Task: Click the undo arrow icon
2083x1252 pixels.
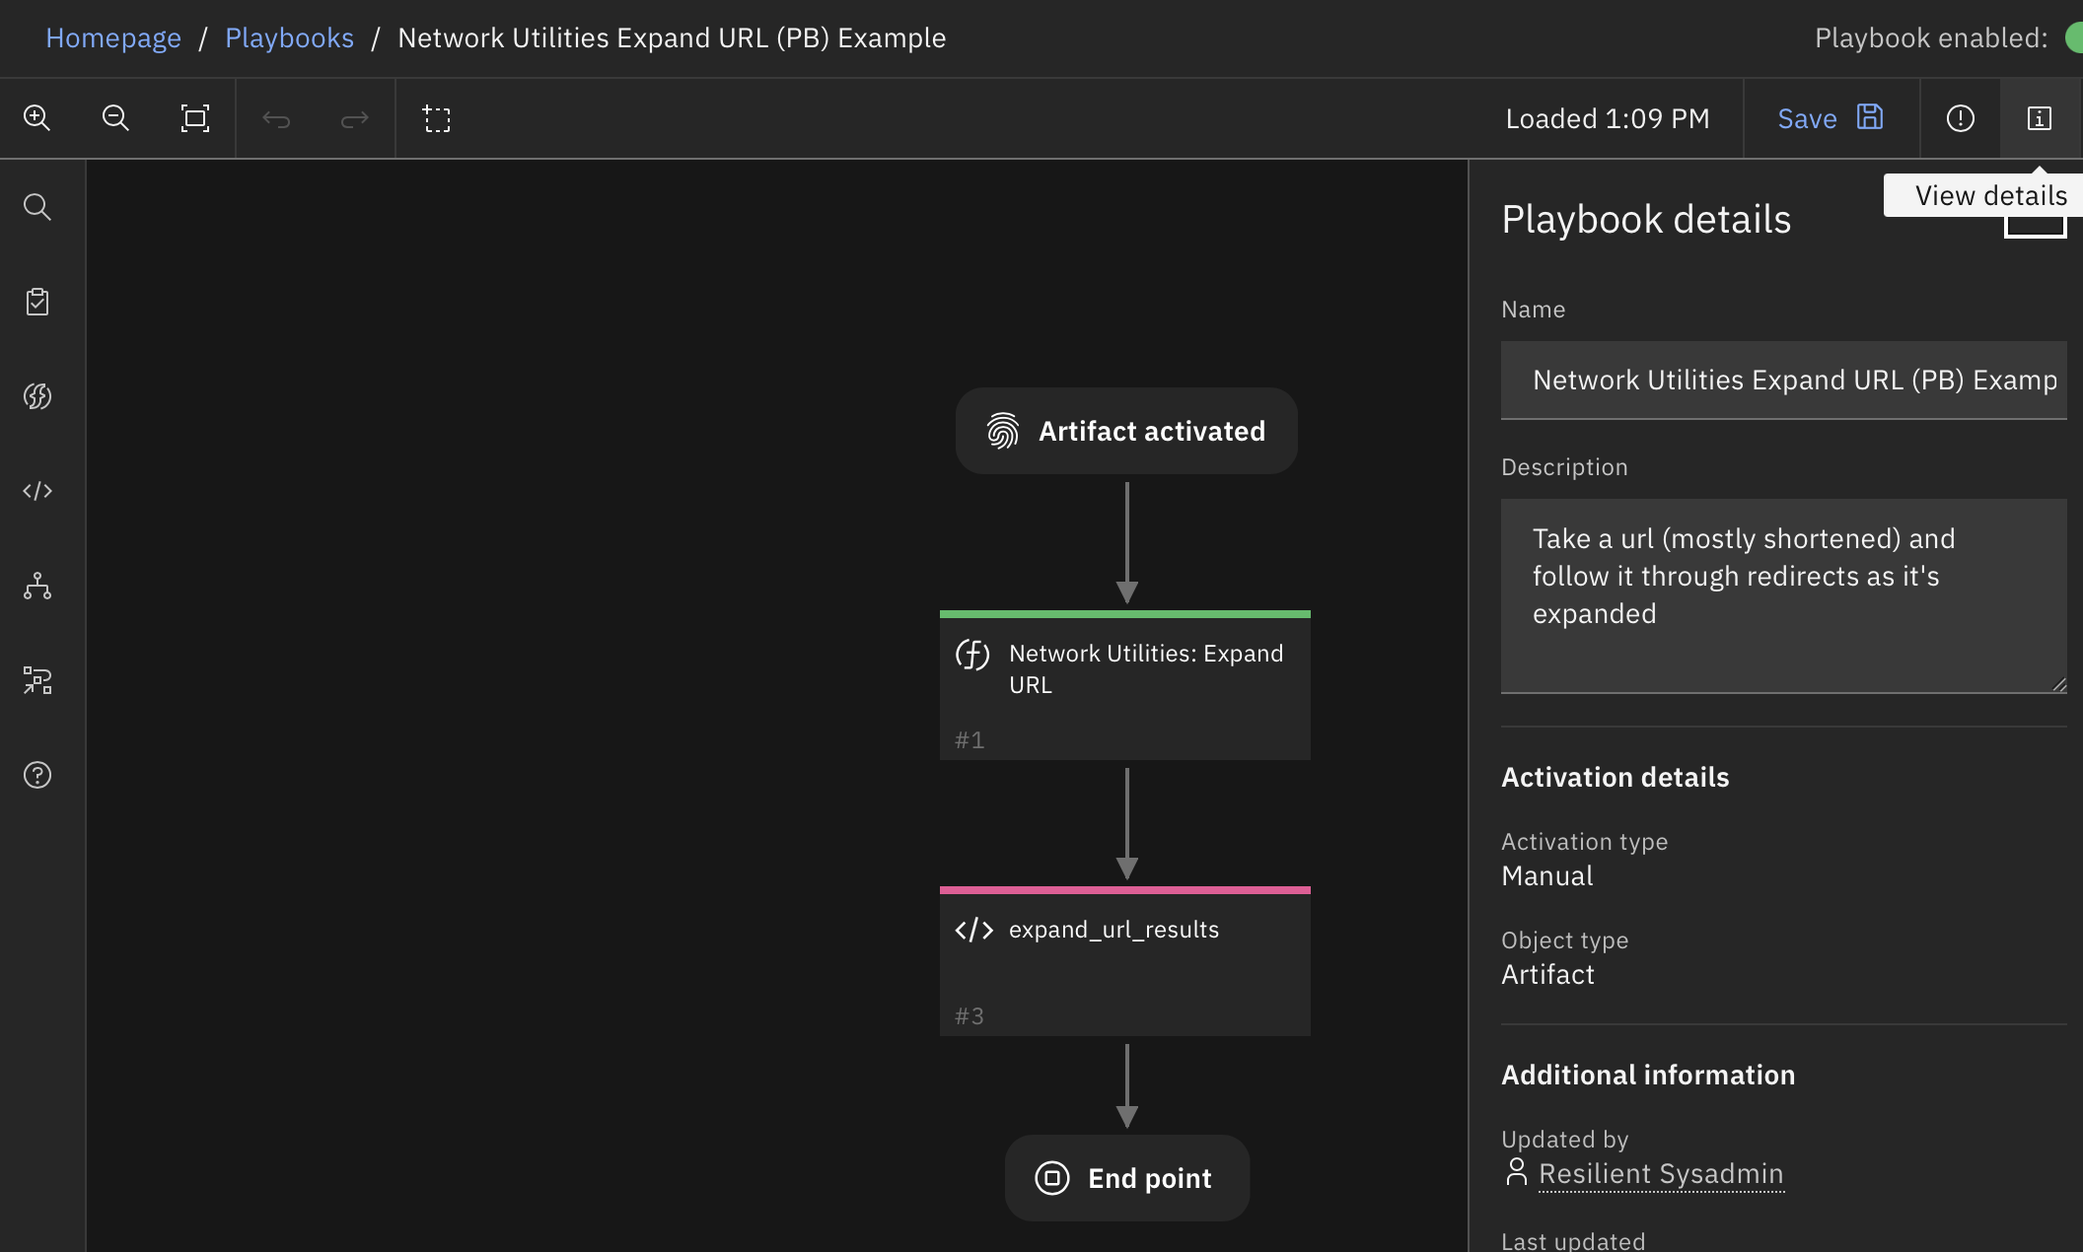Action: pyautogui.click(x=275, y=117)
